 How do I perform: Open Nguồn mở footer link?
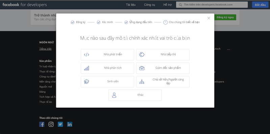point(46,87)
